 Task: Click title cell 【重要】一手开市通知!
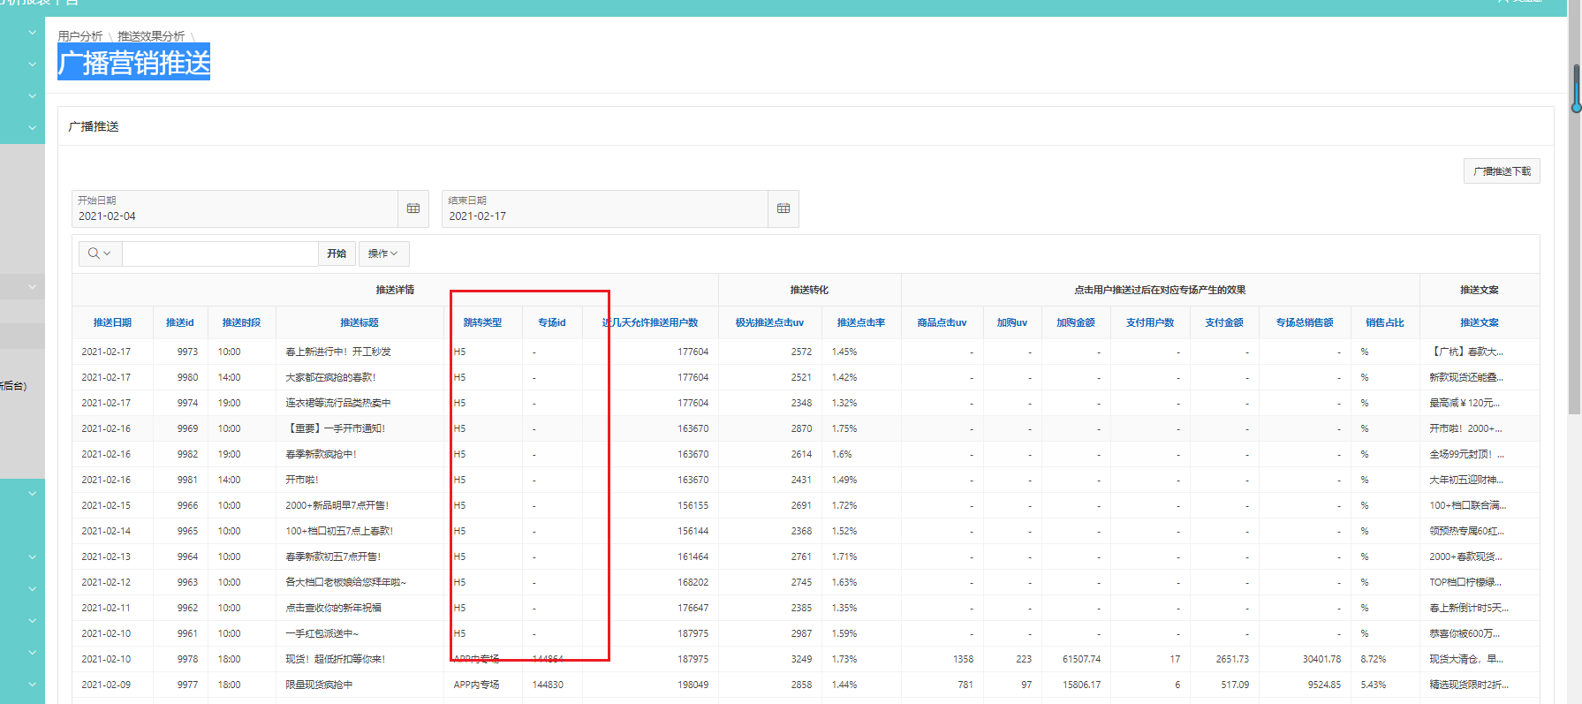point(336,428)
